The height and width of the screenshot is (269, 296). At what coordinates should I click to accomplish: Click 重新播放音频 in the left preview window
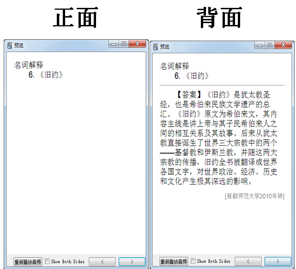[28, 262]
